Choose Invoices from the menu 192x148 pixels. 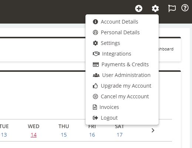[109, 107]
